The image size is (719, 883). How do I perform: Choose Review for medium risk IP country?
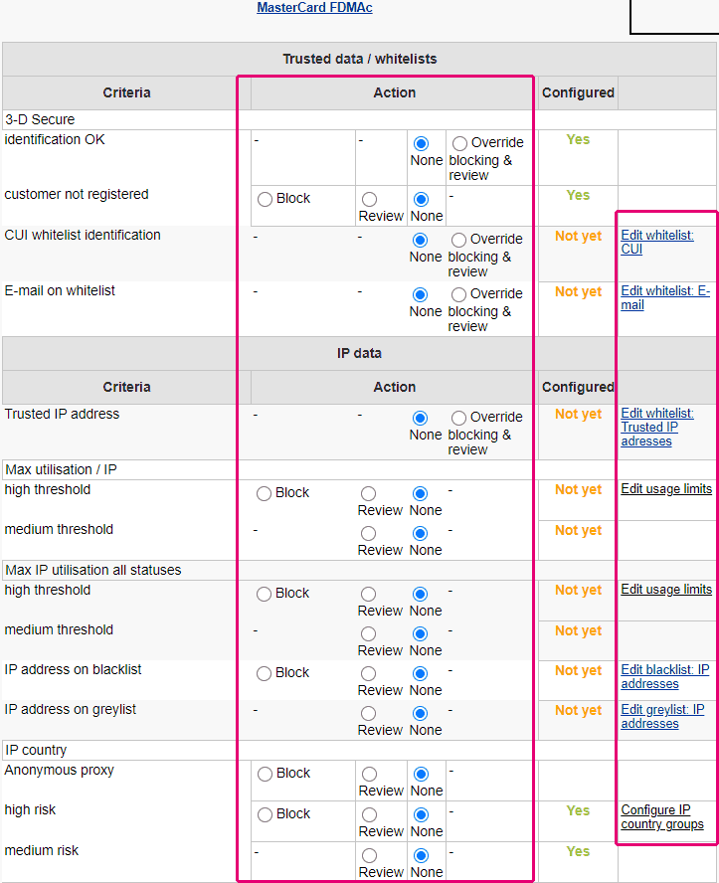click(x=369, y=855)
